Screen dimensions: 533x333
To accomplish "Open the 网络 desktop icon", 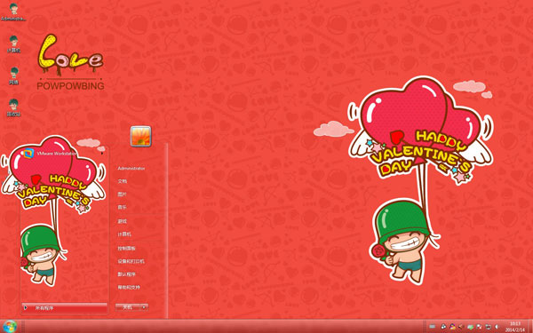I will (x=13, y=76).
